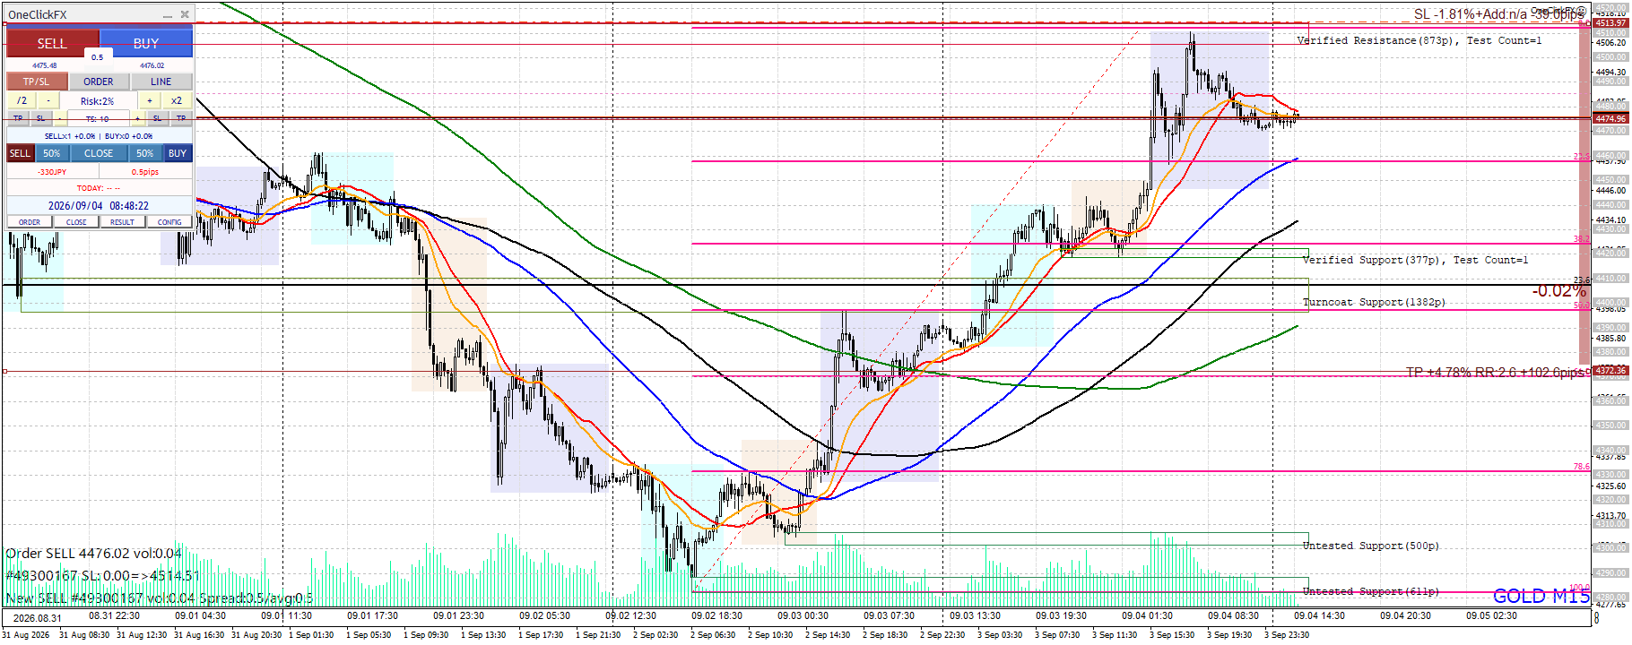Click the Verified Support(377p) label
The height and width of the screenshot is (645, 1632).
coord(1415,260)
